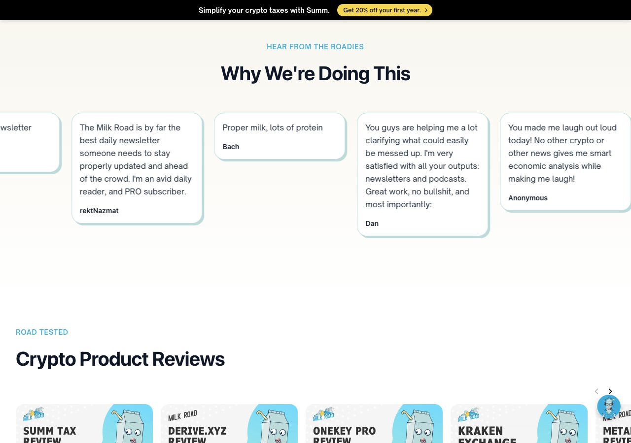Click the Milk Road logo on the Kraken card
Image resolution: width=631 pixels, height=443 pixels.
click(469, 414)
